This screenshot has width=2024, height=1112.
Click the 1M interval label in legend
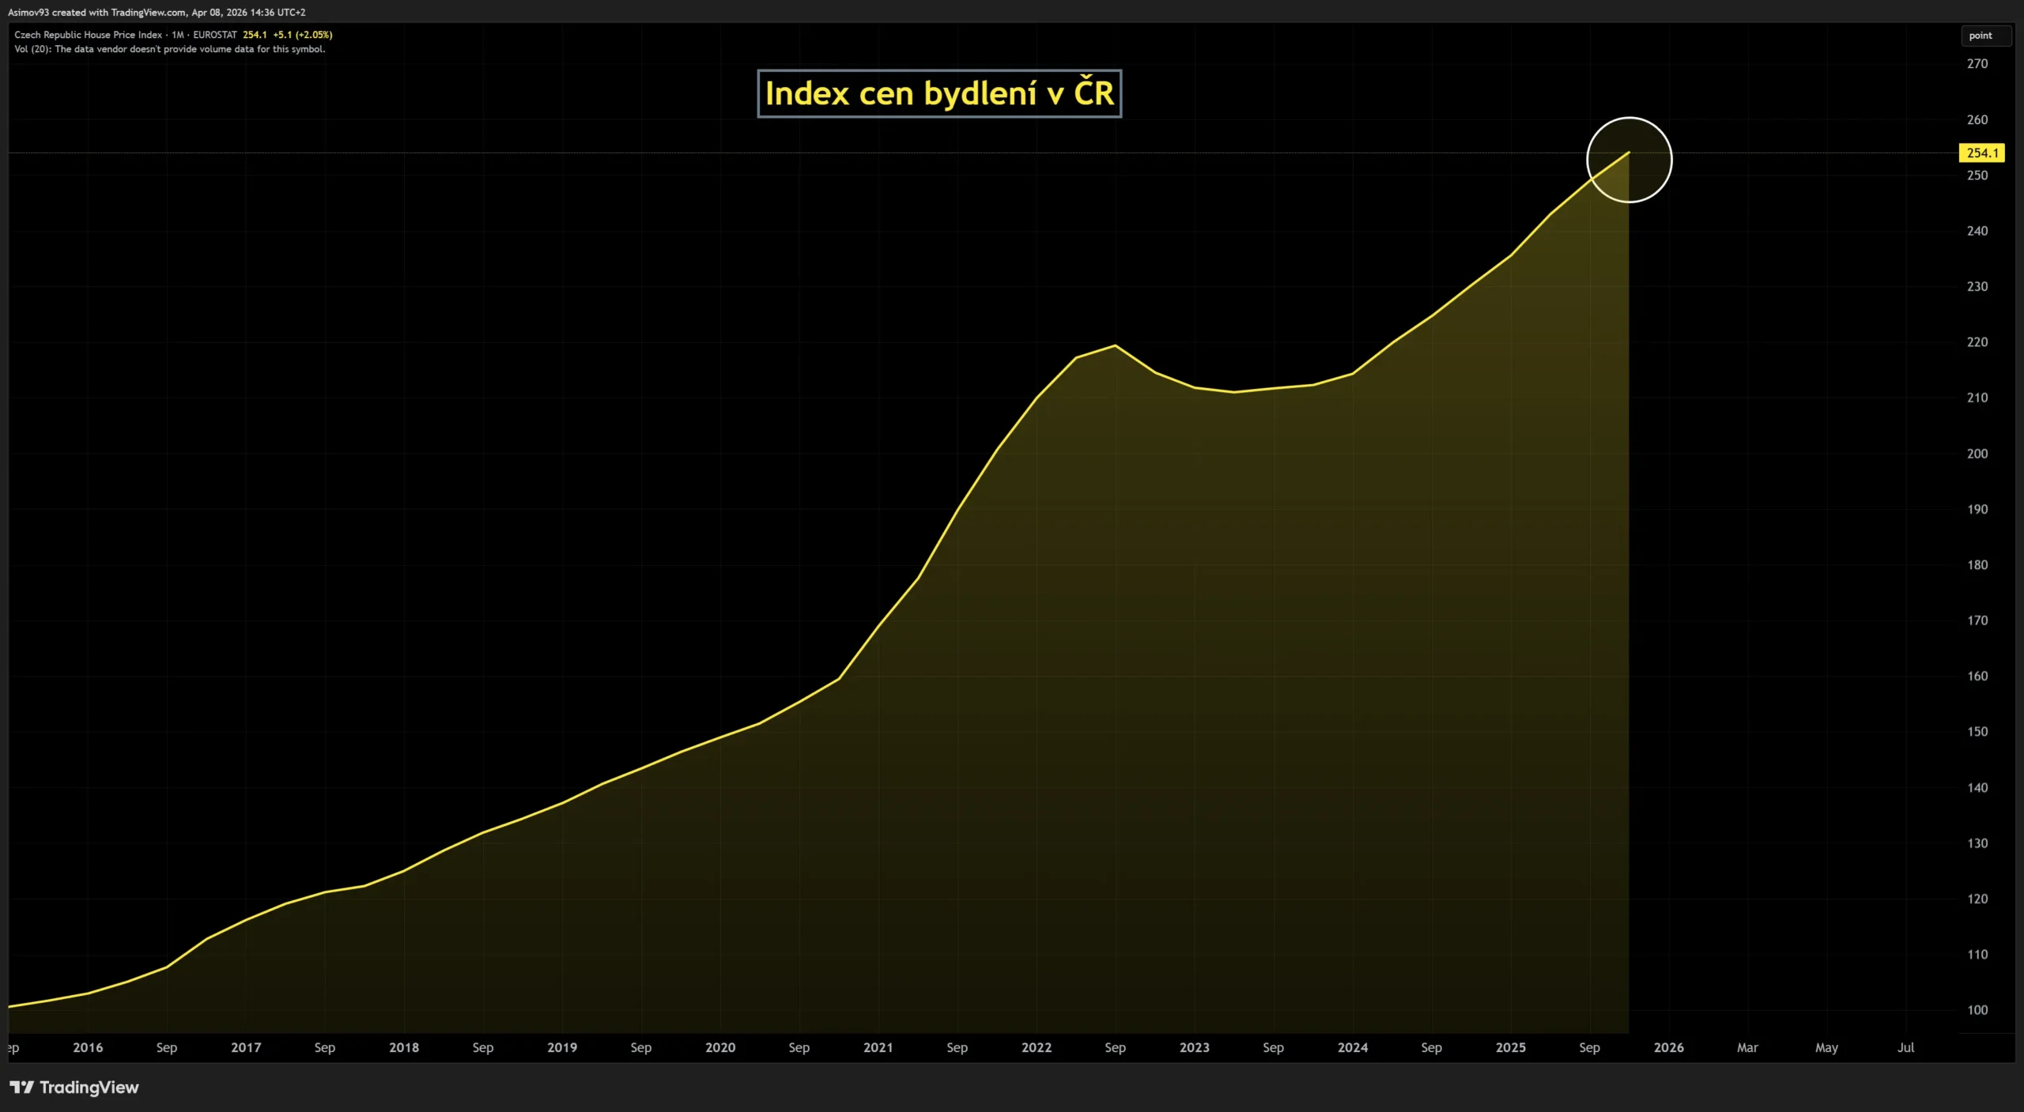178,35
